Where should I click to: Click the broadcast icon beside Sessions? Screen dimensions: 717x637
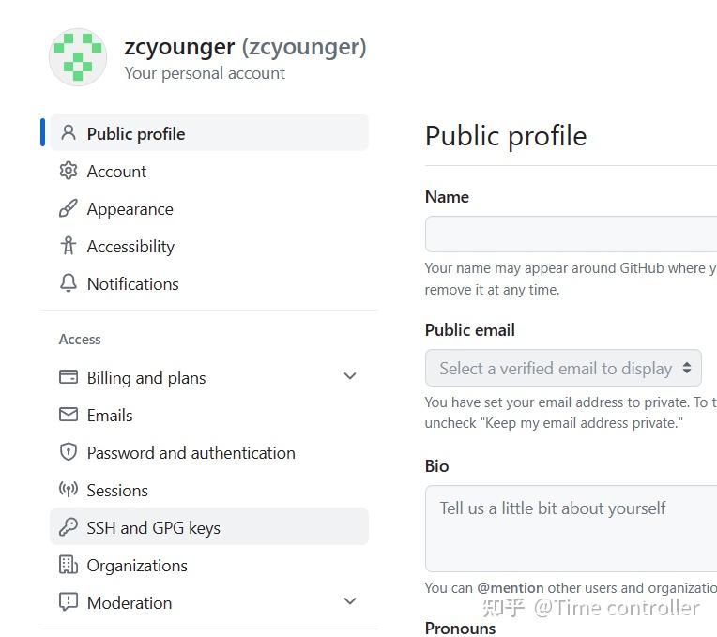pos(68,490)
